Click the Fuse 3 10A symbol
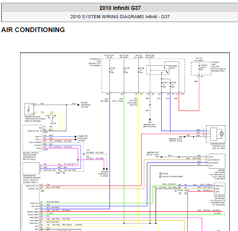 click(124, 70)
